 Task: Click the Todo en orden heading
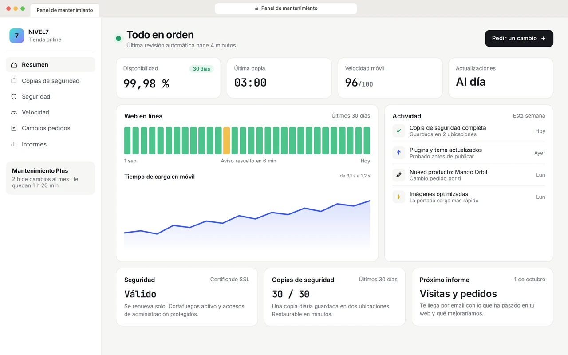(160, 35)
